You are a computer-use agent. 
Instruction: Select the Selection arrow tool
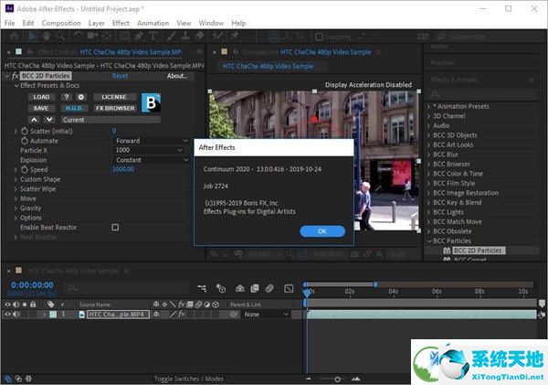click(32, 37)
